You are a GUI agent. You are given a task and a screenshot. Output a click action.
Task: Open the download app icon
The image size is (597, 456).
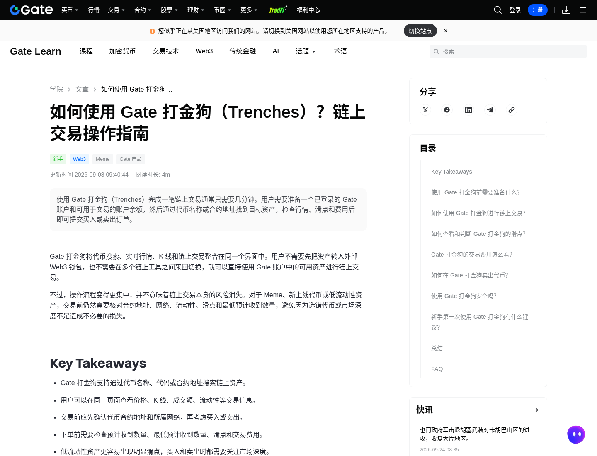[566, 10]
